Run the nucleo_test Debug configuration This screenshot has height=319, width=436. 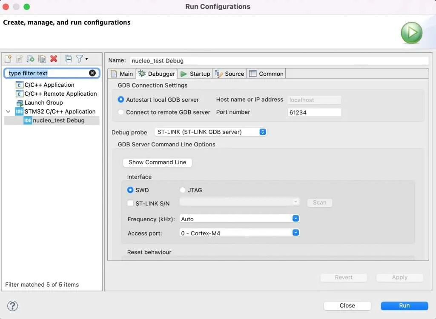[404, 305]
